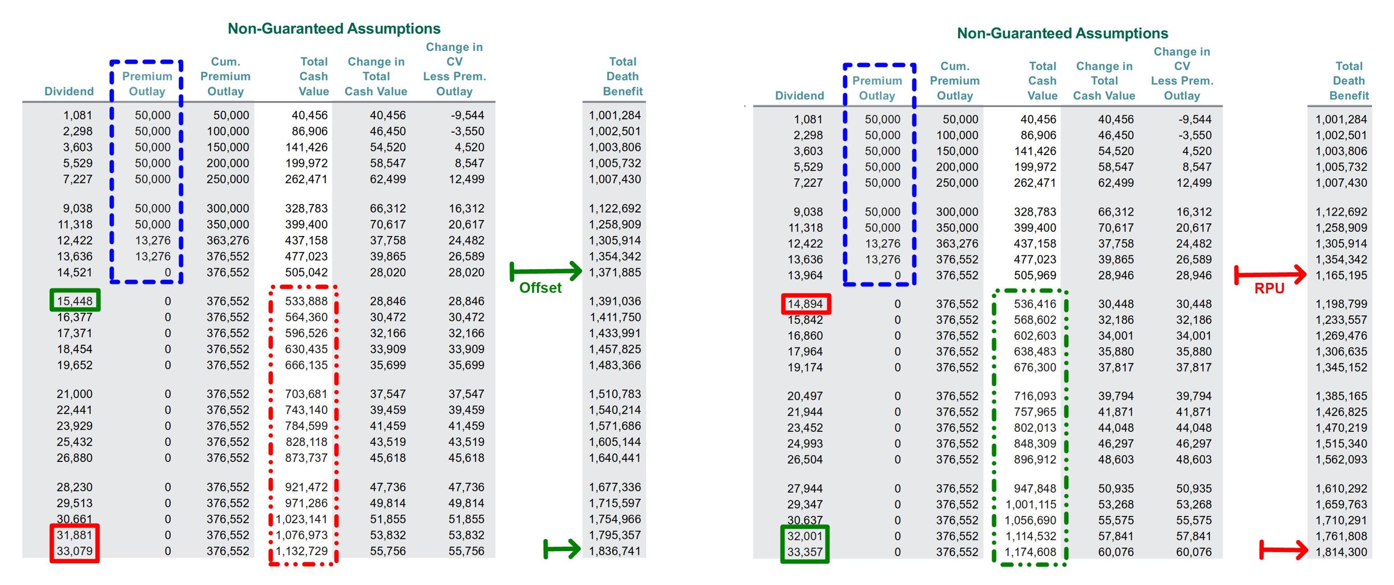This screenshot has height=585, width=1394.
Task: Click death benefit 1,165,195 next to RPU arrow
Action: tap(1341, 275)
